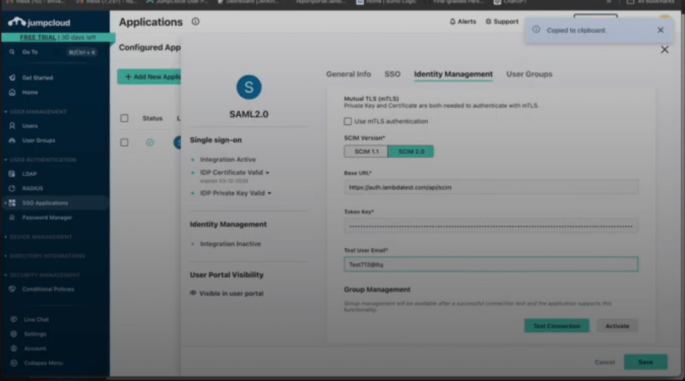The height and width of the screenshot is (381, 685).
Task: Switch to SSO tab
Action: pyautogui.click(x=392, y=74)
